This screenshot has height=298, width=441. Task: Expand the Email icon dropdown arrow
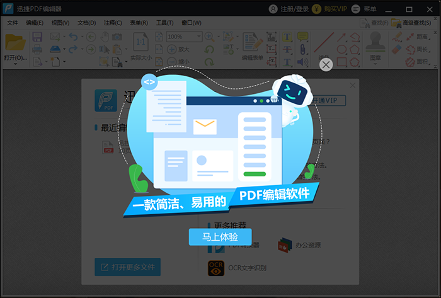point(64,37)
